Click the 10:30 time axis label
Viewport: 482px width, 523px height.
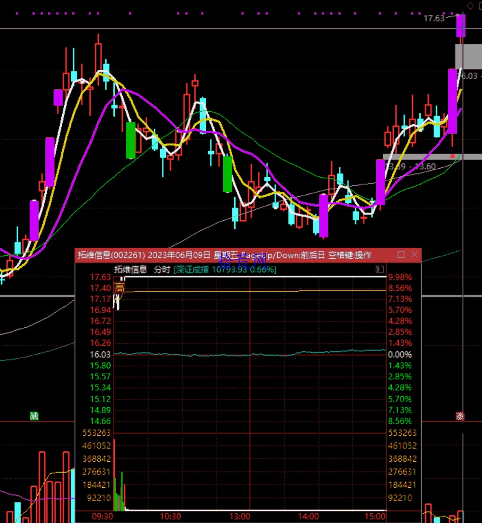[x=171, y=516]
